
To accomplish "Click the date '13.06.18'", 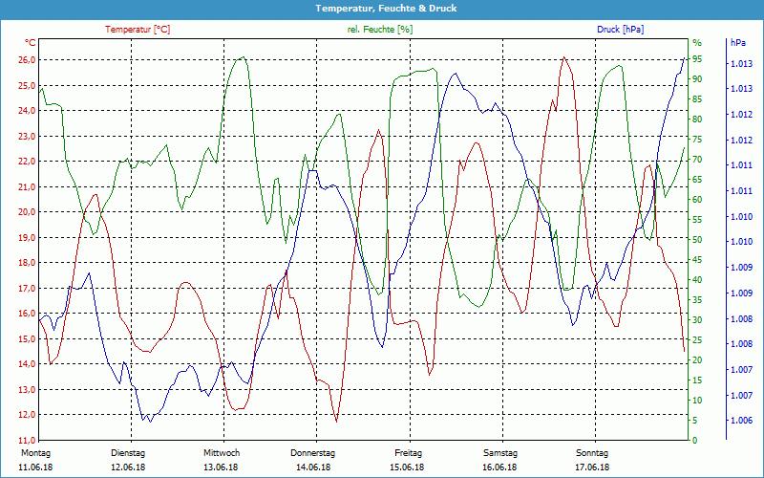I will coord(222,467).
